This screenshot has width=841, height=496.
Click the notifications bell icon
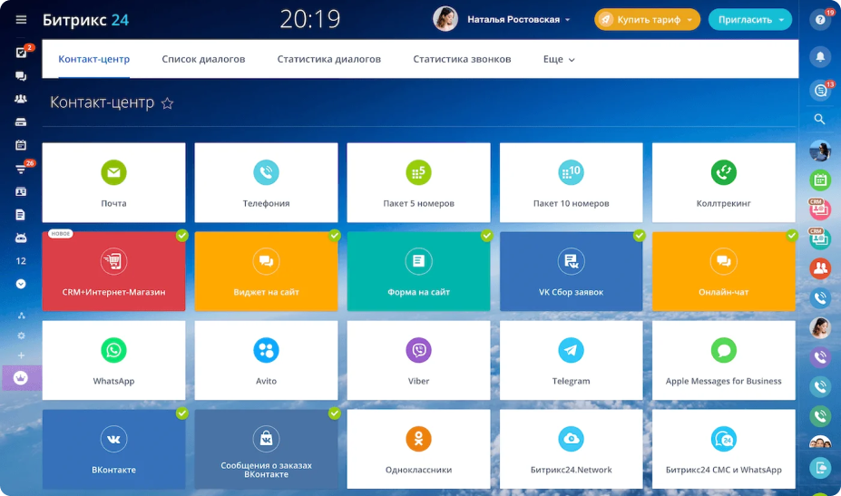click(820, 56)
